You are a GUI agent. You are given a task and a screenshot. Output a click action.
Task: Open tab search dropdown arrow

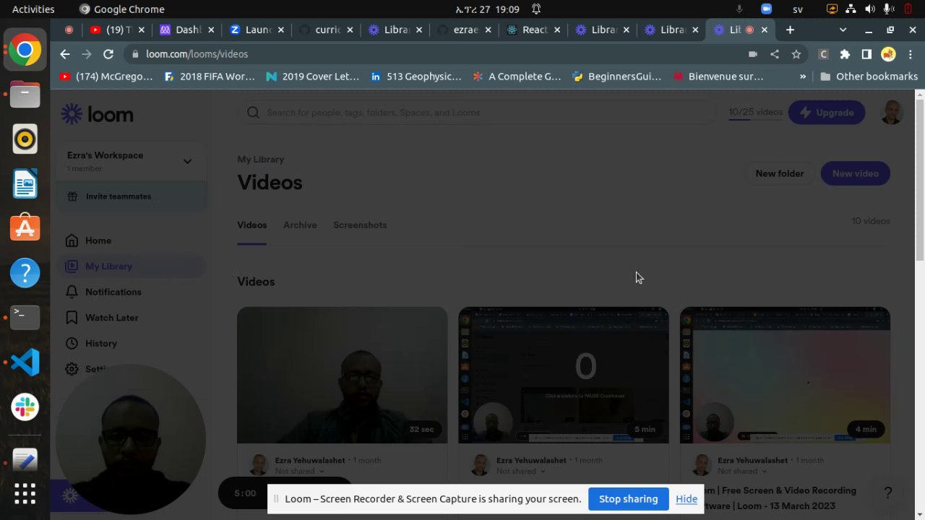click(843, 30)
